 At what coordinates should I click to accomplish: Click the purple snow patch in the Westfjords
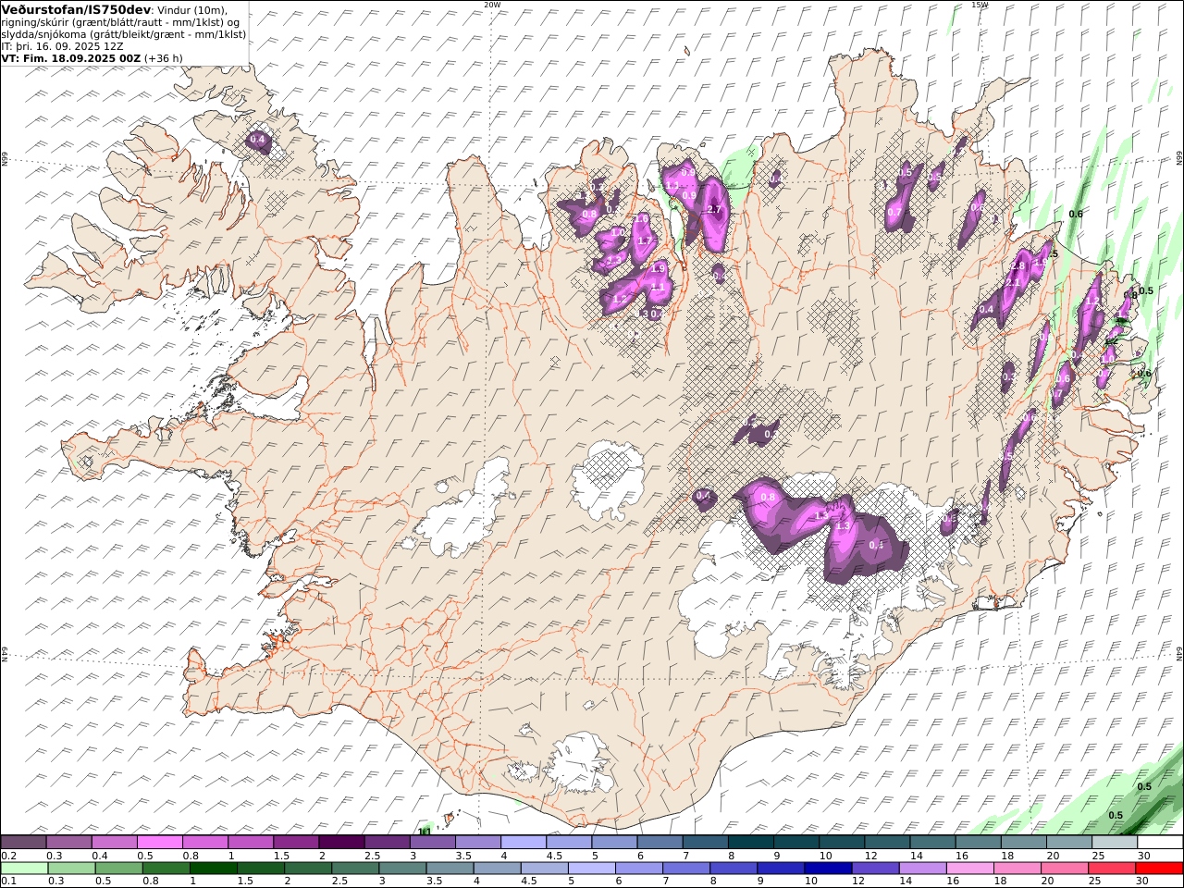(x=259, y=142)
